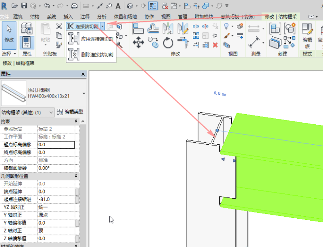Open the HW400x400x13x21 type selector dropdown
This screenshot has width=323, height=247.
(x=83, y=93)
